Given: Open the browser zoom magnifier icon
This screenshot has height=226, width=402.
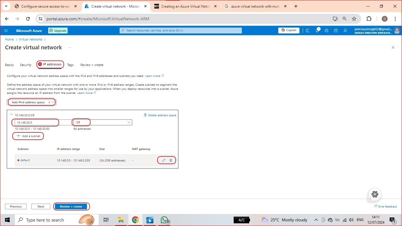Looking at the screenshot, I should tap(345, 19).
